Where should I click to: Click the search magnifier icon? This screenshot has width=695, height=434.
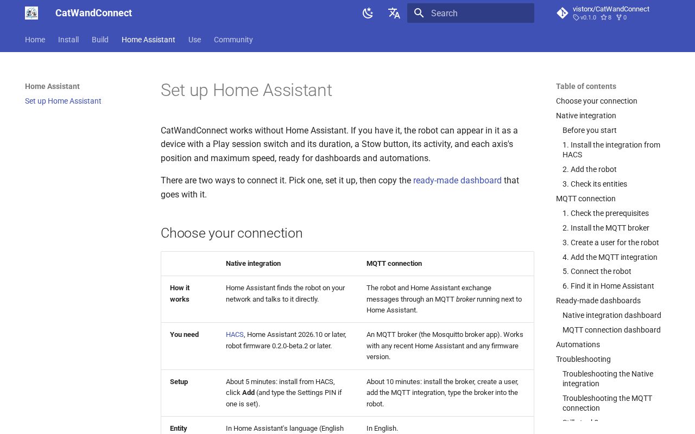(x=419, y=13)
